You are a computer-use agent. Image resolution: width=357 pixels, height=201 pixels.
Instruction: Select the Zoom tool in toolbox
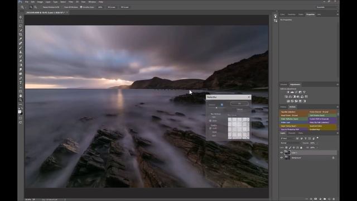(21, 100)
